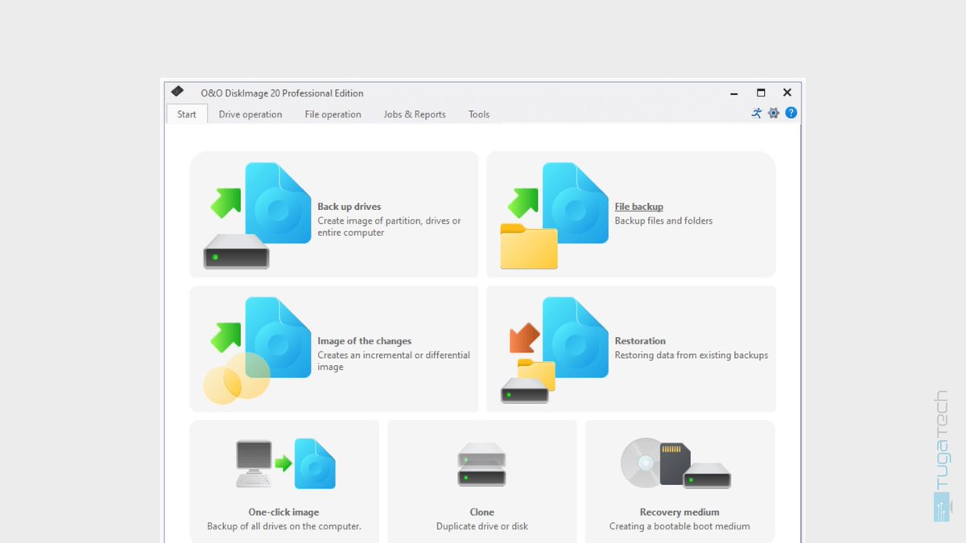The width and height of the screenshot is (966, 543).
Task: Select the Recovery medium title
Action: pos(679,512)
